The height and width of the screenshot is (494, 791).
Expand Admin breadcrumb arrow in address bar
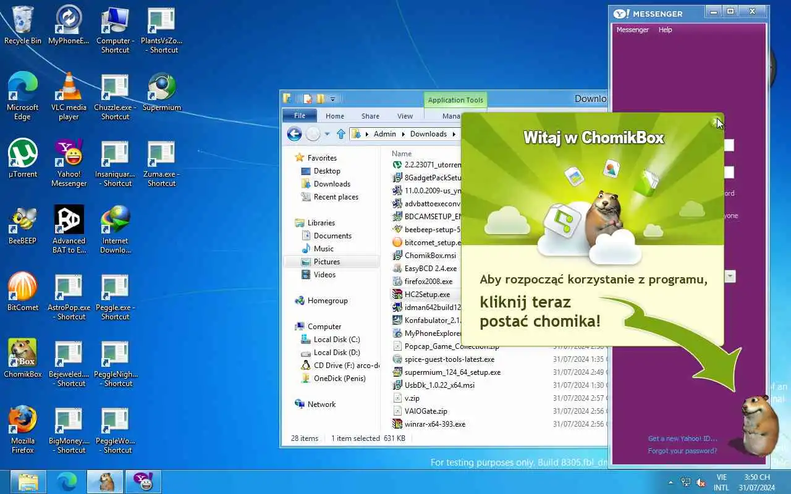point(403,134)
